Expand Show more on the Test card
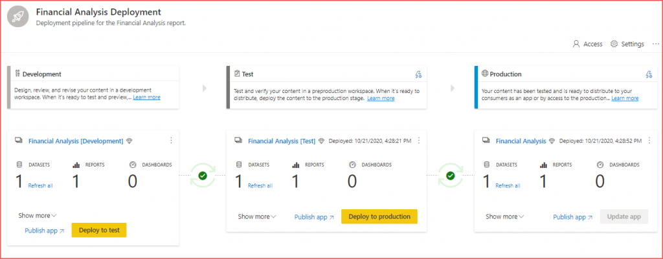663x259 pixels. (257, 216)
